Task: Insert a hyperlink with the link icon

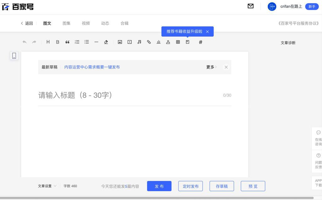Action: point(149,42)
